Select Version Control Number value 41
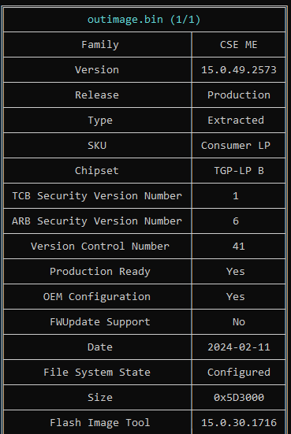The height and width of the screenshot is (434, 291). [x=239, y=246]
